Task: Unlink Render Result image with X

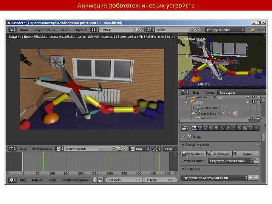Action: 125,149
